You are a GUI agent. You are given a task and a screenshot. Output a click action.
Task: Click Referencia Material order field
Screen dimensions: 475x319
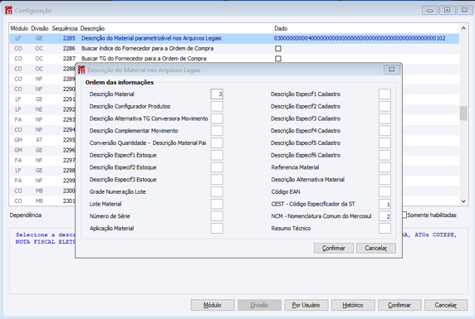pyautogui.click(x=384, y=167)
